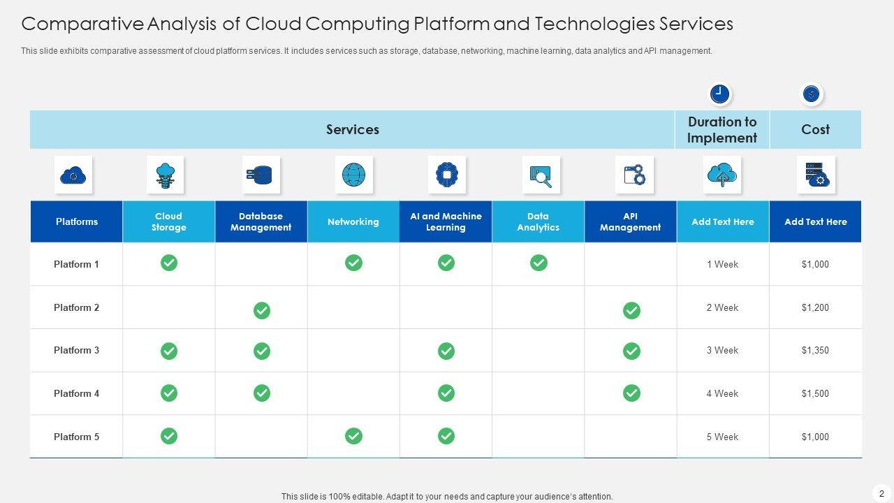The height and width of the screenshot is (503, 894).
Task: Click the "$1,350" cost cell
Action: pos(815,350)
